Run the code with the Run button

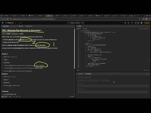(x=72, y=23)
